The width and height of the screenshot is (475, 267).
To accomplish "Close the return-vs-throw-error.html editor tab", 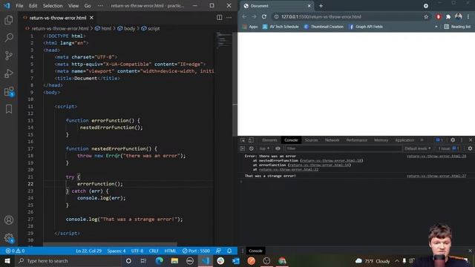I will pos(91,18).
